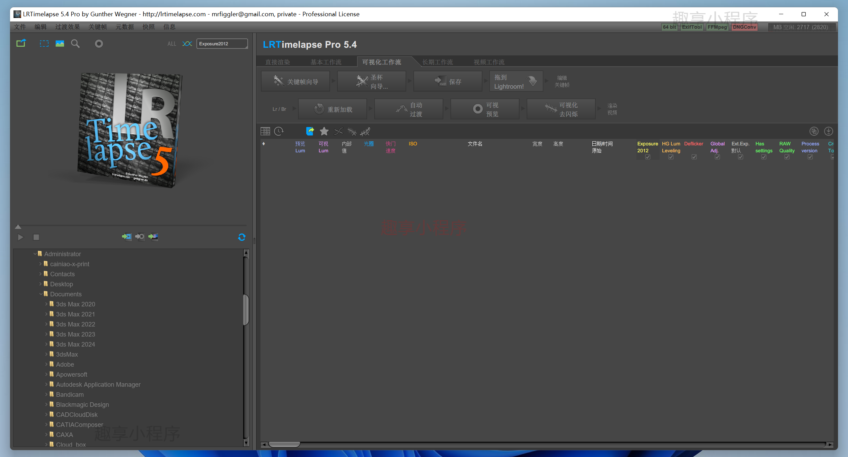Select the dashed crop rectangle icon
This screenshot has height=457, width=848.
click(44, 44)
